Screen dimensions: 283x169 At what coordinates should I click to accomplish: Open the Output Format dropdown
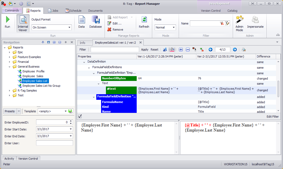tap(70, 27)
